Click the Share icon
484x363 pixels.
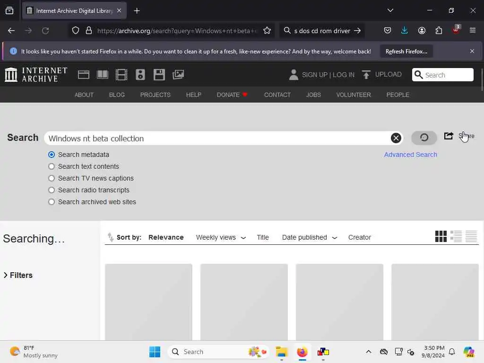449,136
